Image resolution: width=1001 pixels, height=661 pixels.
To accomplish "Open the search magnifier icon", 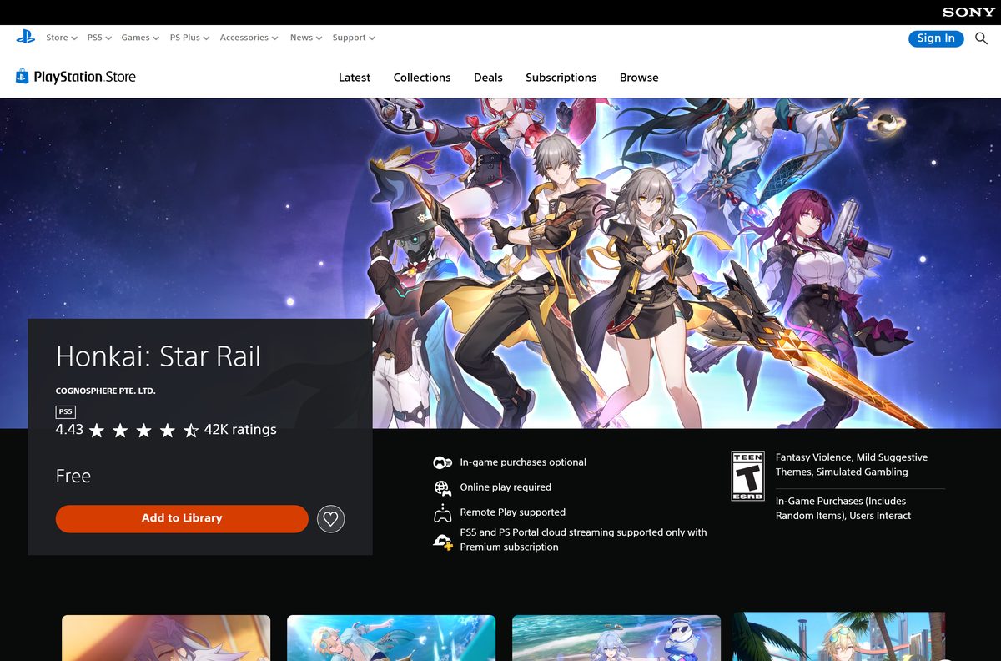I will pos(981,38).
